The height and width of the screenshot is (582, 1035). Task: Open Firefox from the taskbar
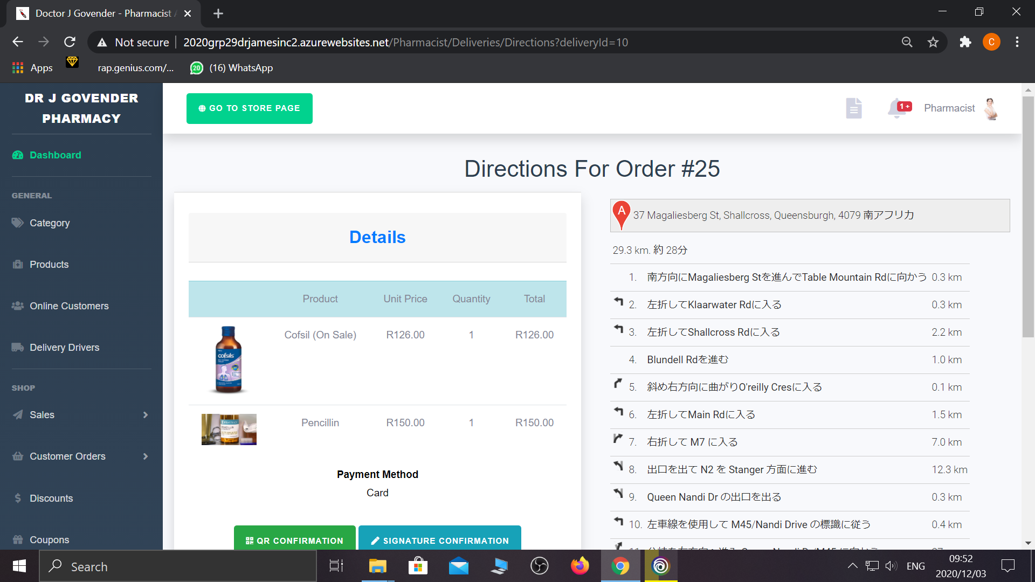[579, 566]
